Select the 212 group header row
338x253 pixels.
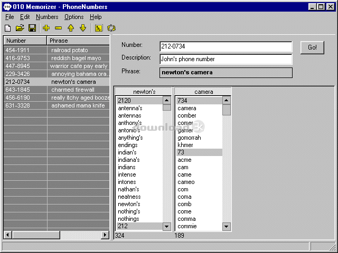139,226
